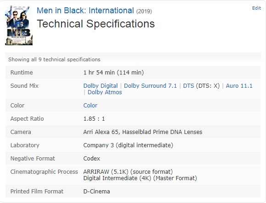The image size is (266, 203).
Task: Click the Arri Alexa 65 camera text
Action: coord(102,132)
